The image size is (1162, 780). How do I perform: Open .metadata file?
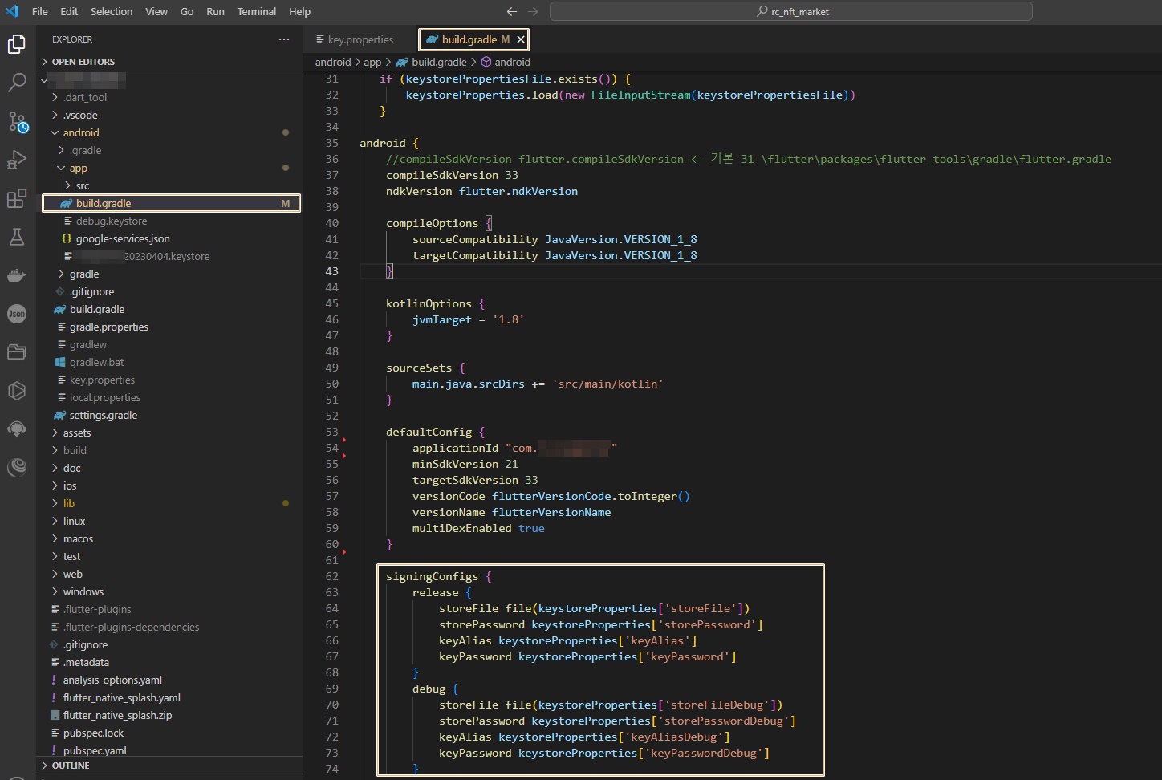coord(86,662)
